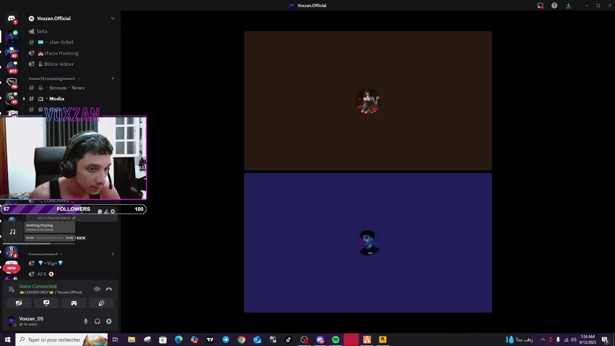
Task: Open Windows Start menu
Action: [7, 340]
